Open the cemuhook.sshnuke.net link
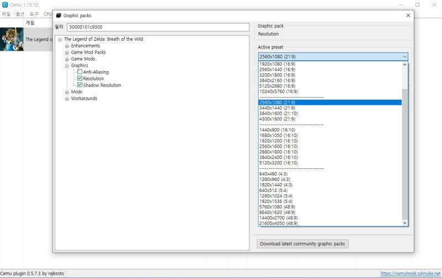Viewport: 442px width, 278px height. (411, 273)
